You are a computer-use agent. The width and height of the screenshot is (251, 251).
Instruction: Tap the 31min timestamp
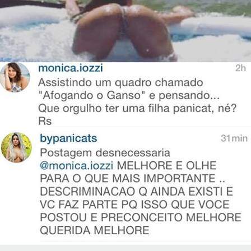[x=234, y=138]
